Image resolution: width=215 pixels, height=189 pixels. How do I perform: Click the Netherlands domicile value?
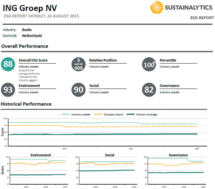coord(32,36)
